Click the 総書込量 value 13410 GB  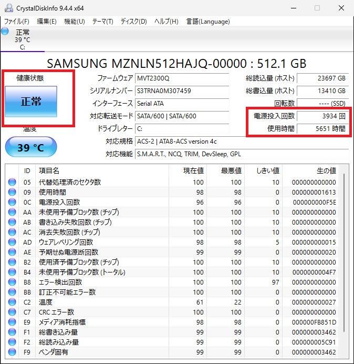pyautogui.click(x=322, y=91)
